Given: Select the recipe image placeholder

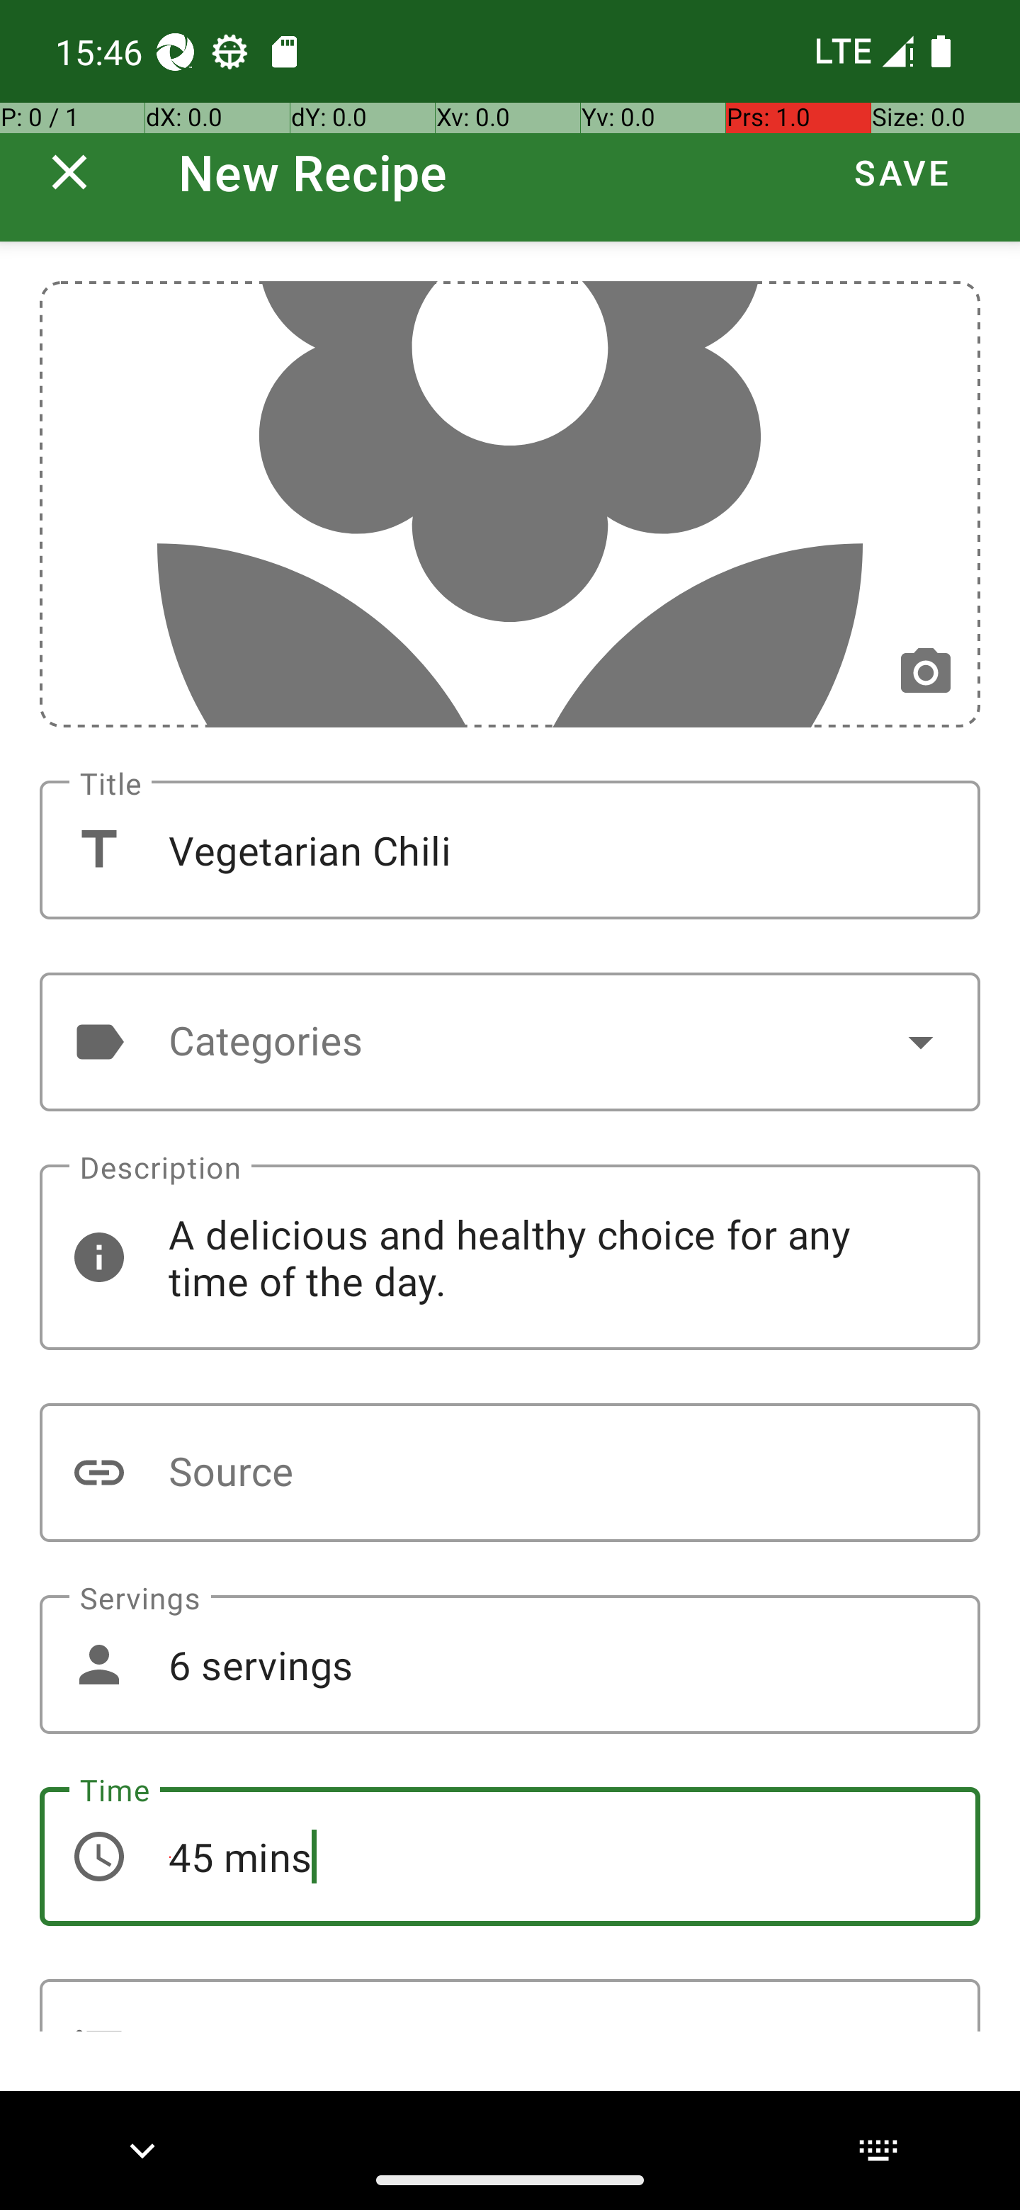Looking at the screenshot, I should [509, 504].
